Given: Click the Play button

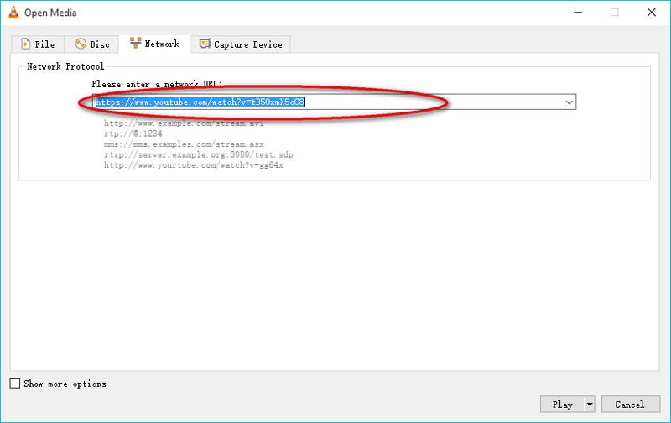Looking at the screenshot, I should pyautogui.click(x=562, y=405).
